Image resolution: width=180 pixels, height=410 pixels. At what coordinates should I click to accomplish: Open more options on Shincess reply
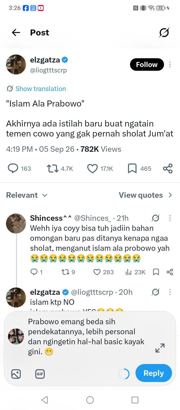point(170,218)
